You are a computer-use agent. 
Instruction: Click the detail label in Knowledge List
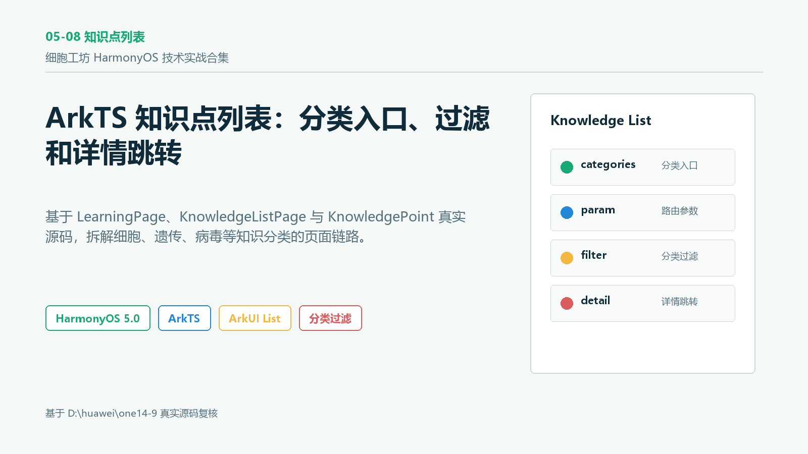click(x=595, y=301)
